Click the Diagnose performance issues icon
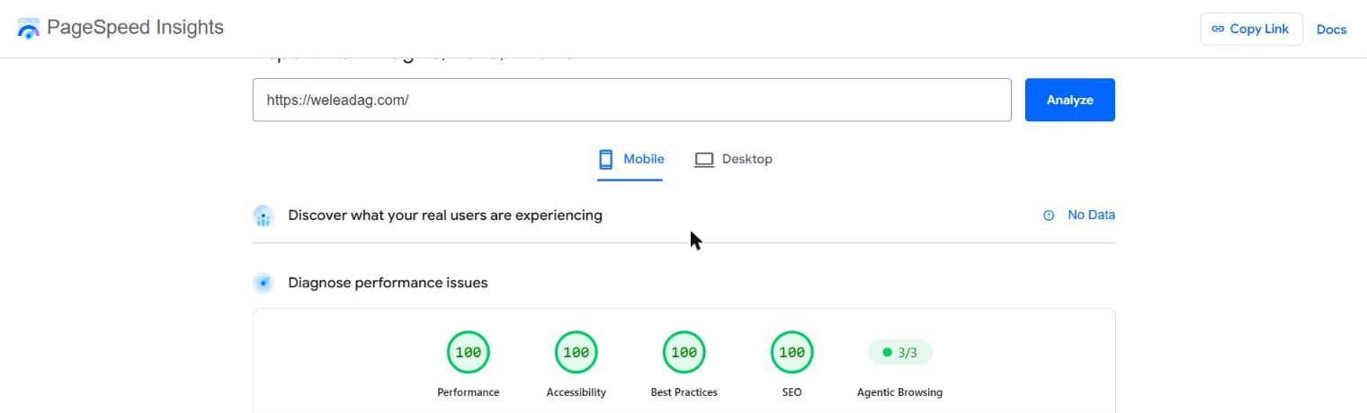Viewport: 1367px width, 413px height. pos(263,283)
